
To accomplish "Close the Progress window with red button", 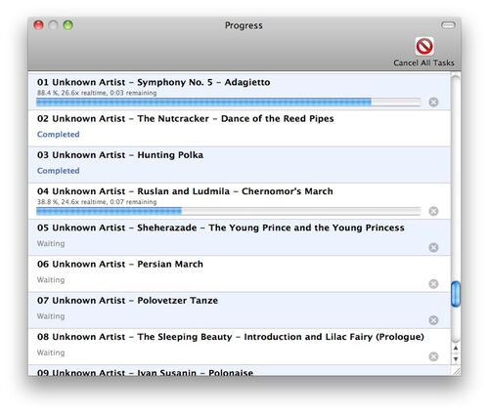I will coord(39,25).
